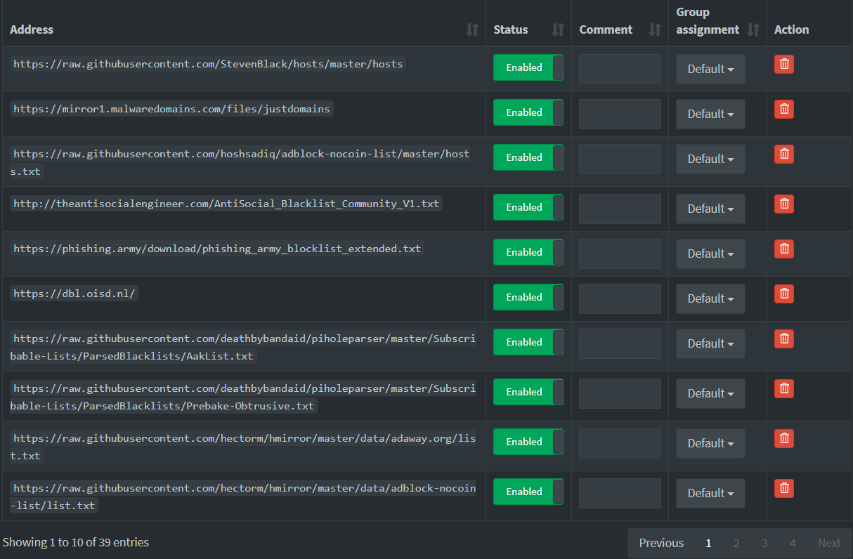Click the Comment column header label

[x=606, y=29]
